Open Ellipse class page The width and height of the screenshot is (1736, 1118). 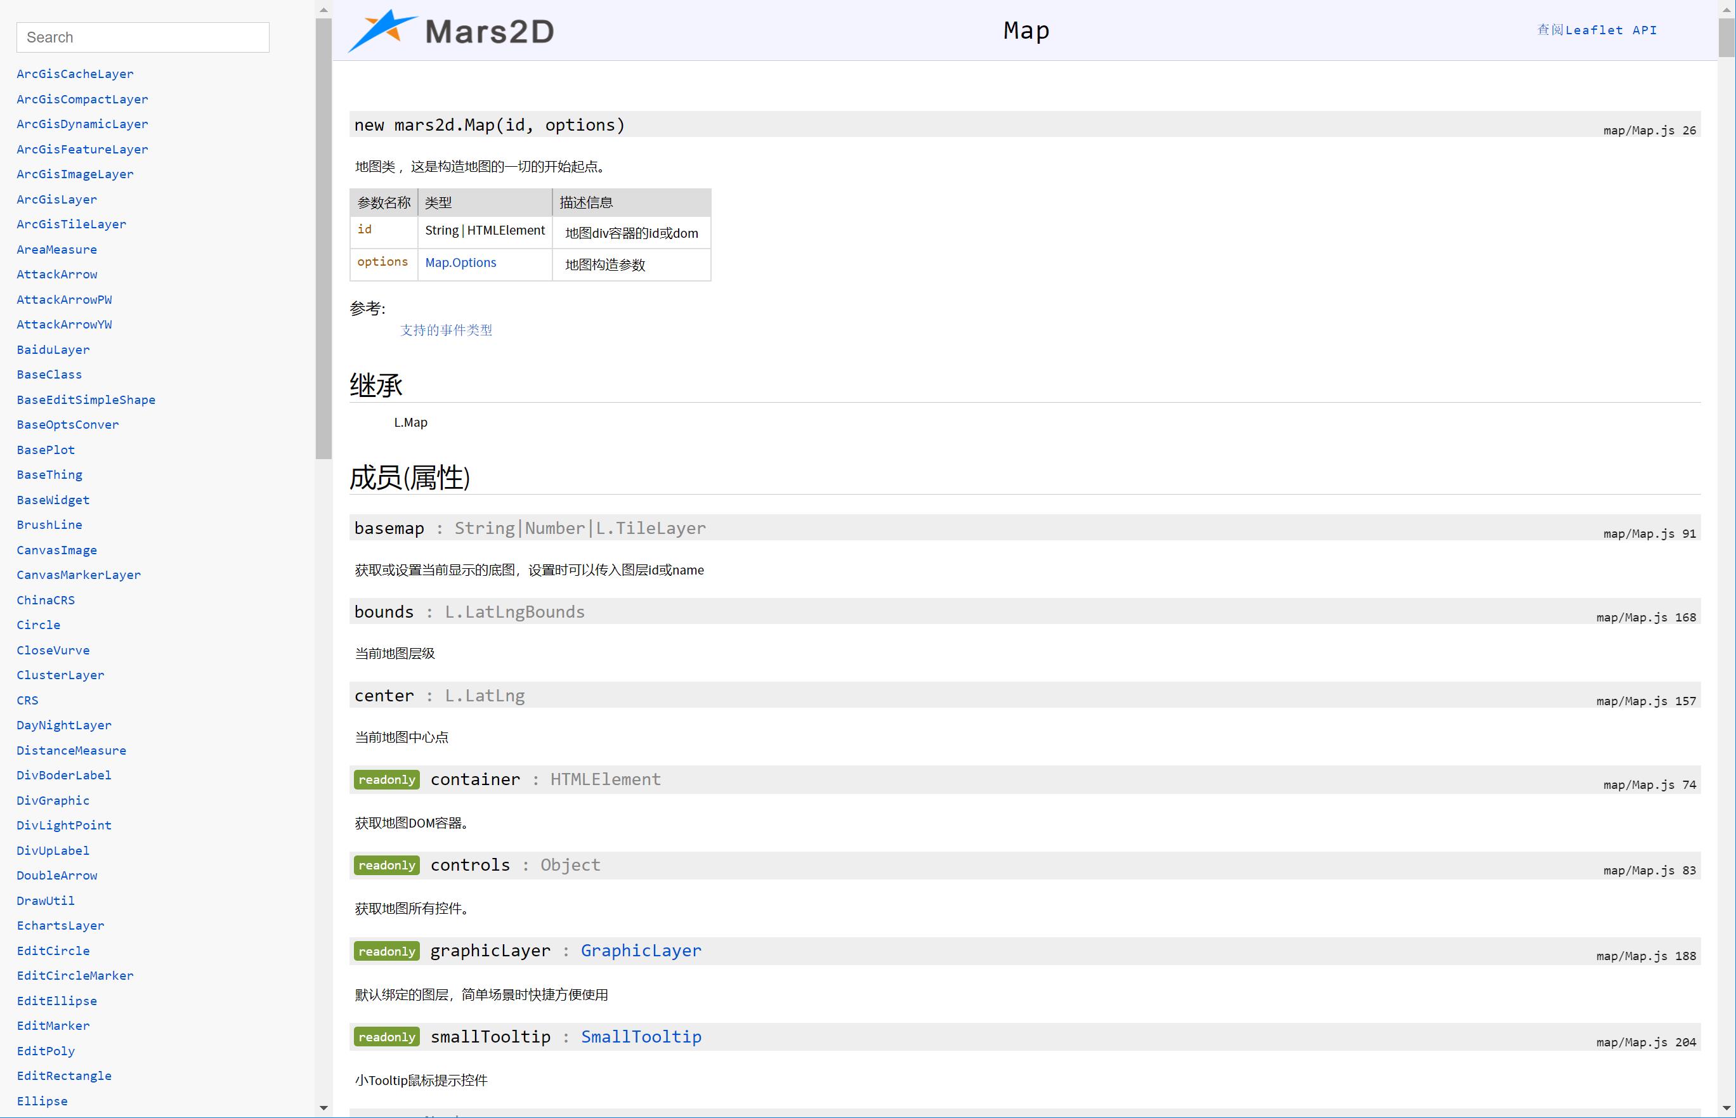coord(42,1101)
